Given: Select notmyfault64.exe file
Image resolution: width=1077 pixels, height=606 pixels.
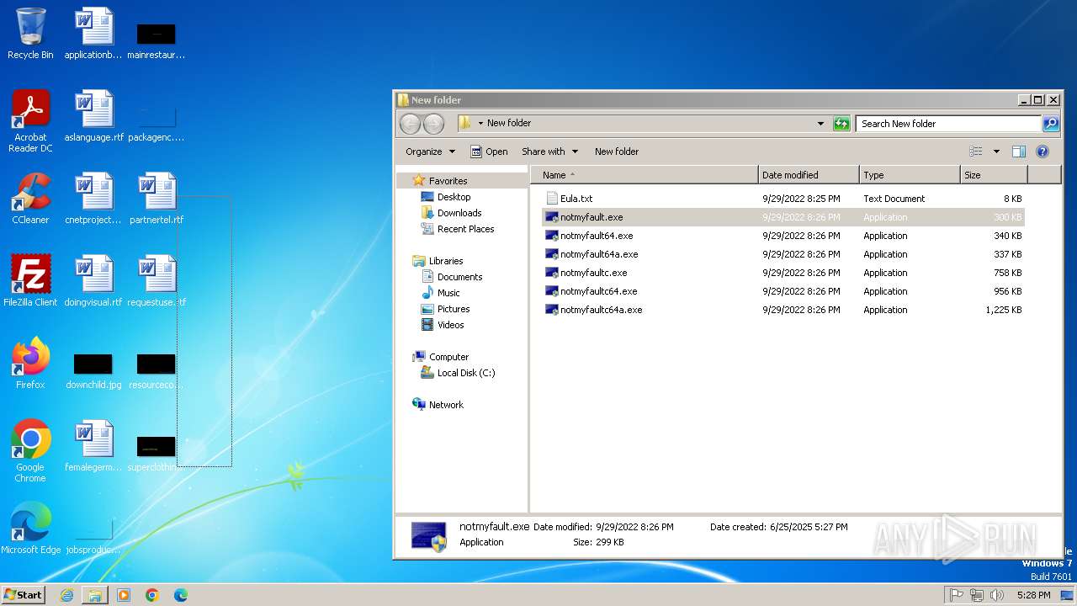Looking at the screenshot, I should pos(783,236).
